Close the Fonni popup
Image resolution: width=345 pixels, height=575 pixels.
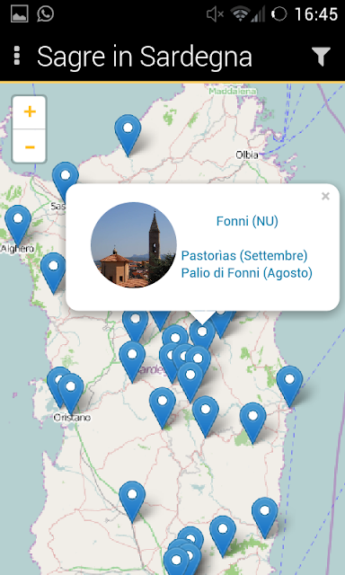tap(325, 197)
